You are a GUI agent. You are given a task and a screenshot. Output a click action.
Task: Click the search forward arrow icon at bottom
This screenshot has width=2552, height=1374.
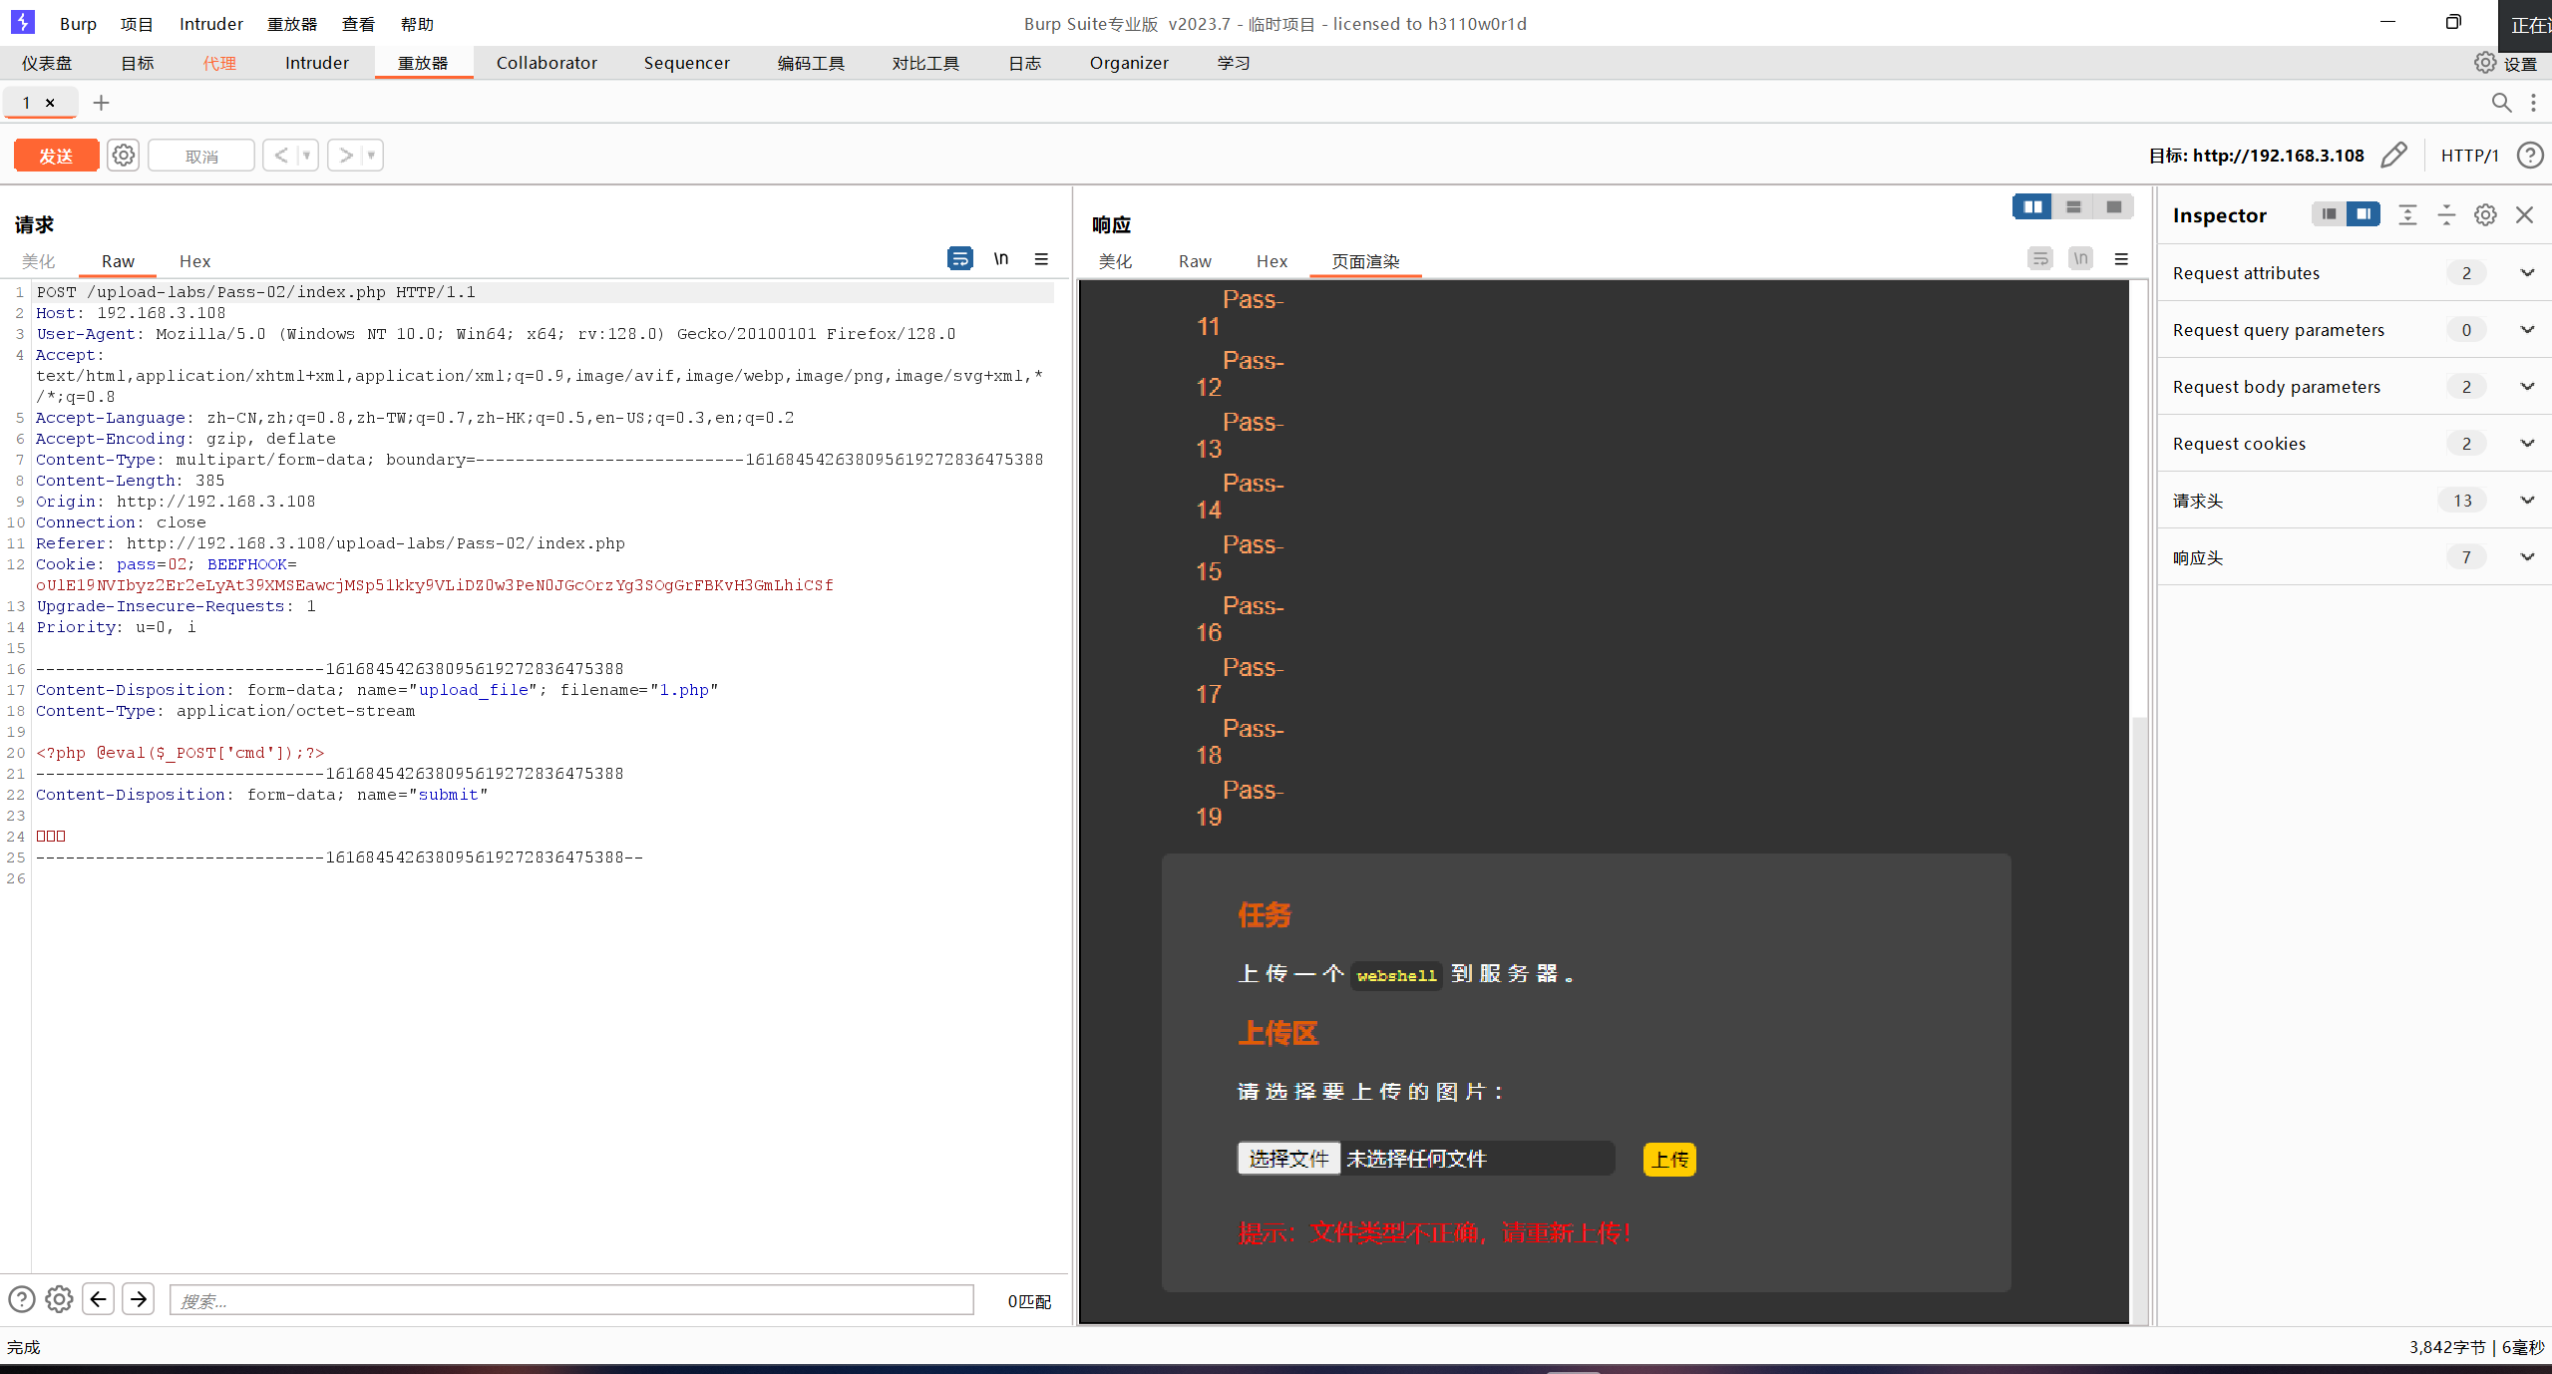(x=139, y=1299)
